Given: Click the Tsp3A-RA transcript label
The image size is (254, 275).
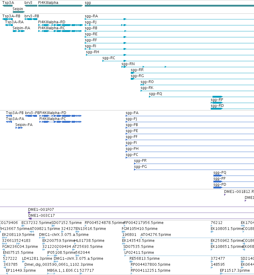Looking at the screenshot, I should point(14,22).
